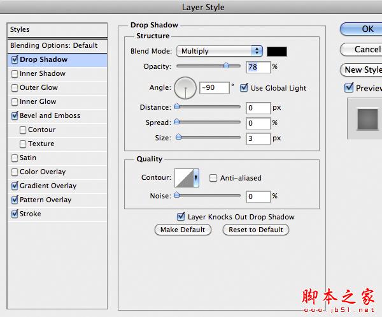The image size is (382, 317).
Task: Click the Cancel button
Action: click(361, 50)
